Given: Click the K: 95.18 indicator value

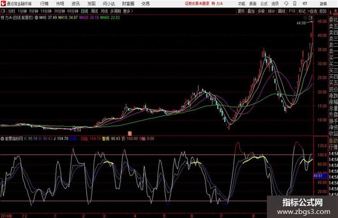Looking at the screenshot, I should coord(31,139).
